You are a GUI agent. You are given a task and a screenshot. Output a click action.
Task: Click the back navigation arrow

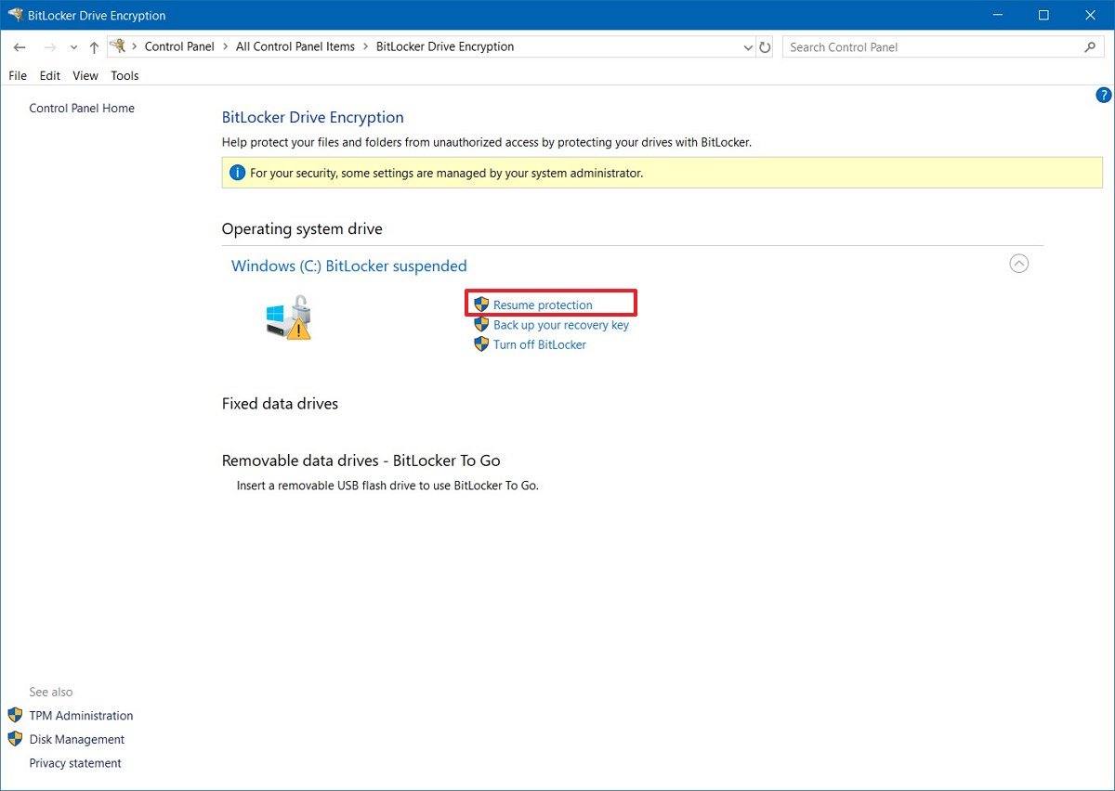pyautogui.click(x=19, y=46)
